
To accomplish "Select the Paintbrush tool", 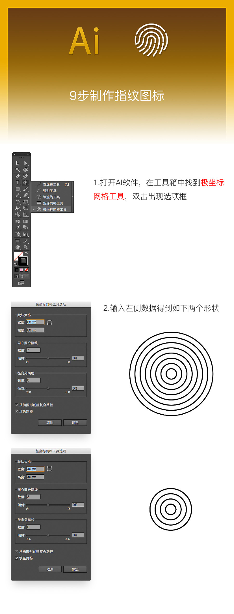I will pyautogui.click(x=25, y=189).
